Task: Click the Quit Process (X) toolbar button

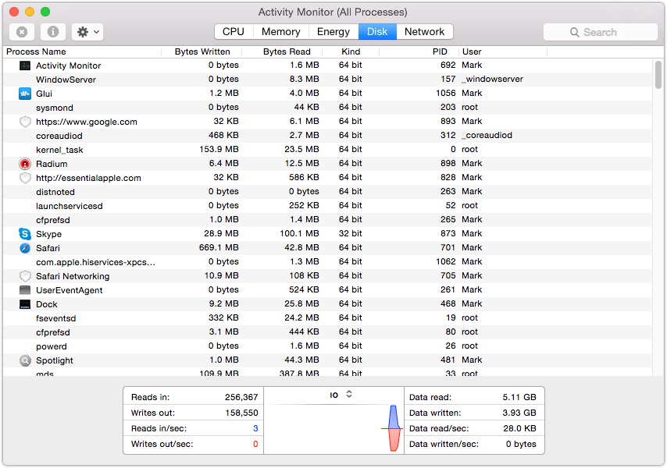Action: pos(22,32)
